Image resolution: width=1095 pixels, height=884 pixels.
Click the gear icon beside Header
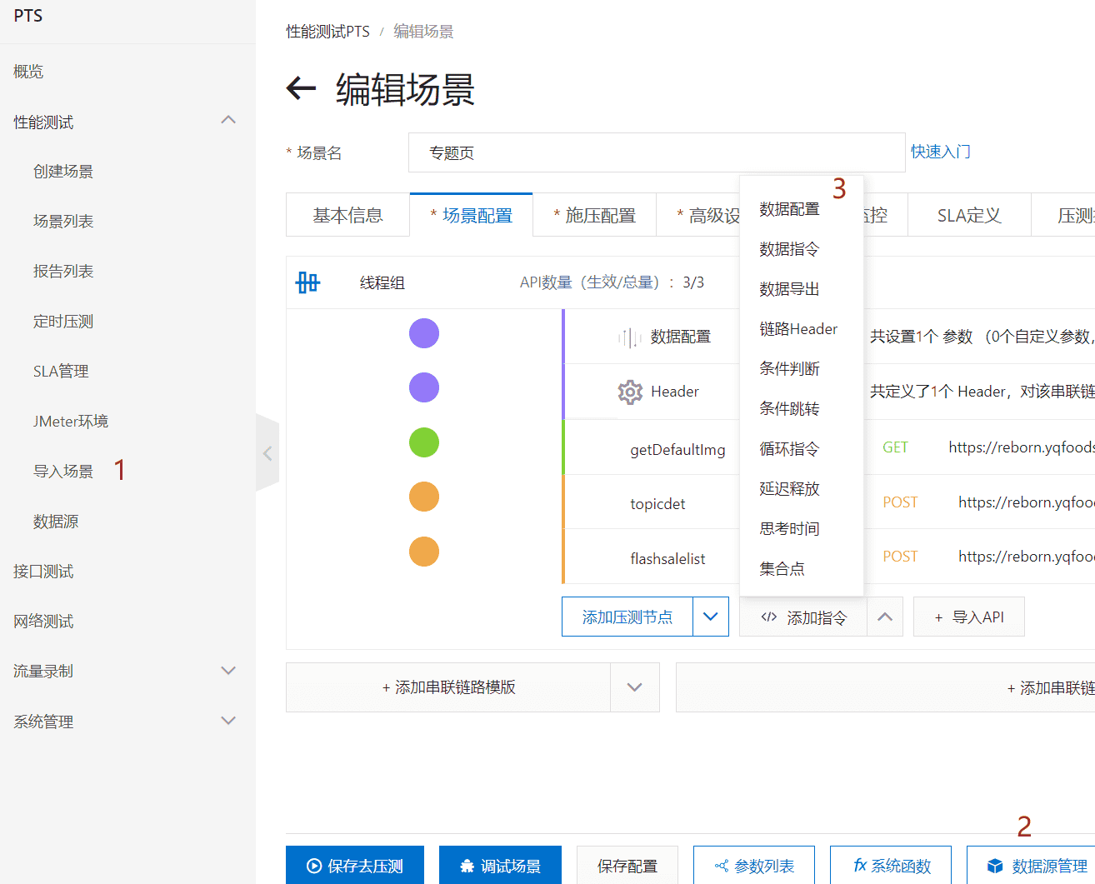pyautogui.click(x=630, y=392)
